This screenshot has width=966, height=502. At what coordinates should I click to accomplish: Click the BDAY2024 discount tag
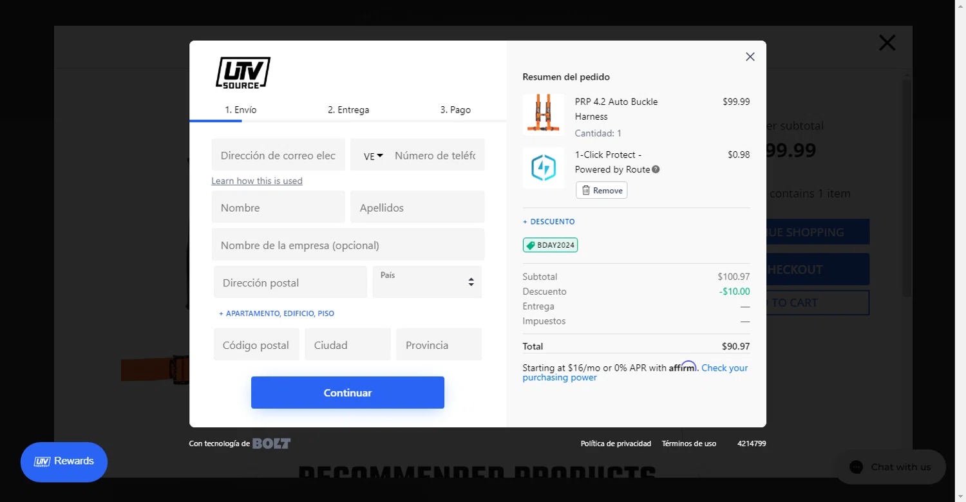point(551,245)
